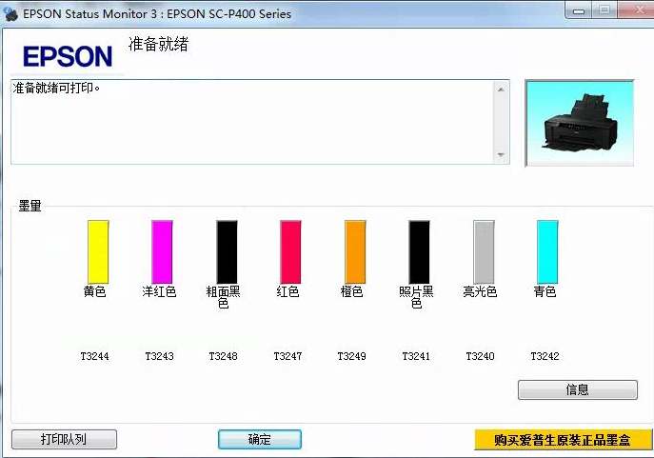
Task: Select the red (红色) ink cartridge
Action: tap(290, 251)
